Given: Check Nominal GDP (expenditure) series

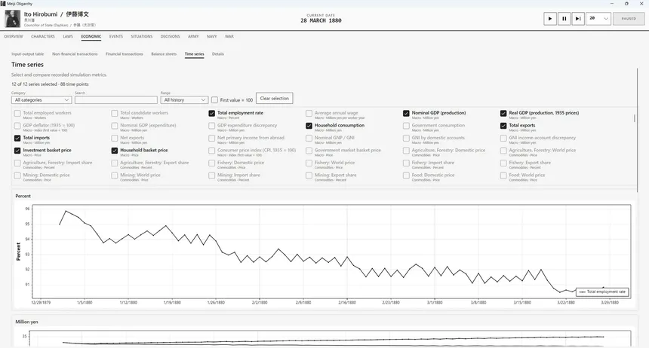Looking at the screenshot, I should [114, 126].
